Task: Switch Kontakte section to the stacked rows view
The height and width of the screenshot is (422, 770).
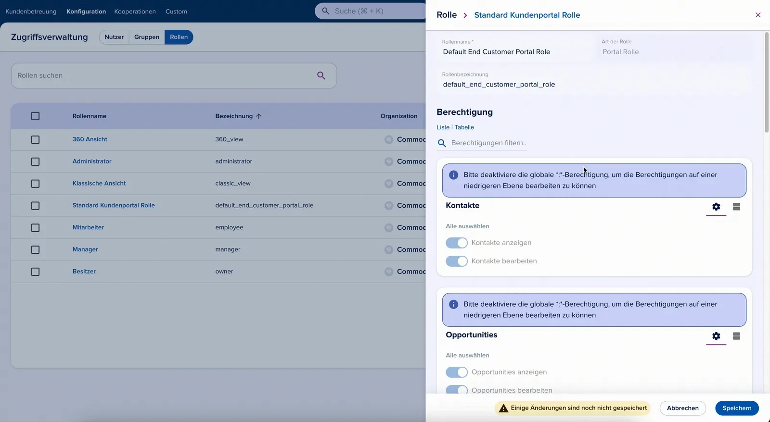Action: (x=736, y=207)
